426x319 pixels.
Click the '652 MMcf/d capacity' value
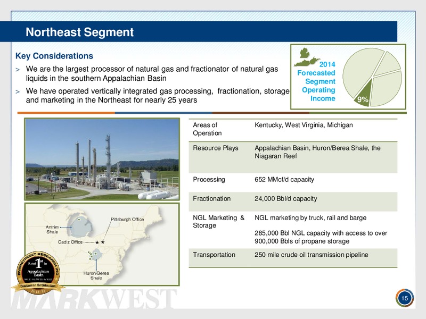(284, 180)
